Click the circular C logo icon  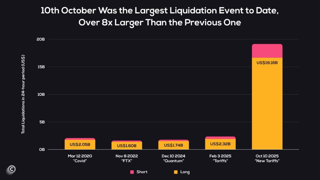pos(11,169)
